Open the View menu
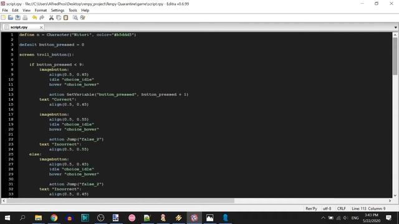Screen dimensions: 399x224 click(x=26, y=11)
